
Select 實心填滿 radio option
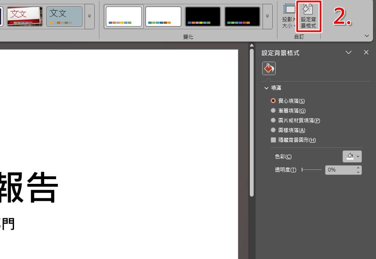pyautogui.click(x=288, y=101)
